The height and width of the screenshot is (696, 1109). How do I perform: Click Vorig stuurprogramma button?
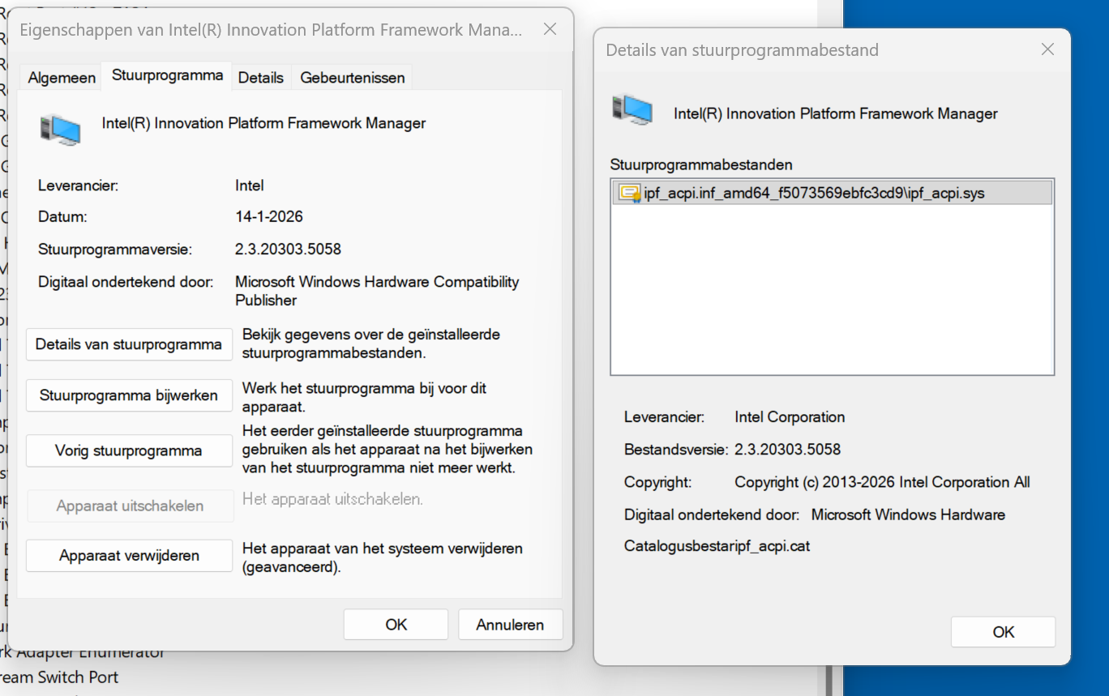click(x=129, y=450)
